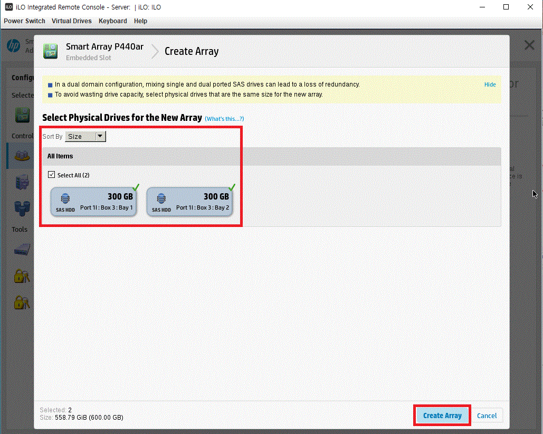Screen dimensions: 543x434
Task: Toggle the Select All (2) checkbox
Action: 51,175
